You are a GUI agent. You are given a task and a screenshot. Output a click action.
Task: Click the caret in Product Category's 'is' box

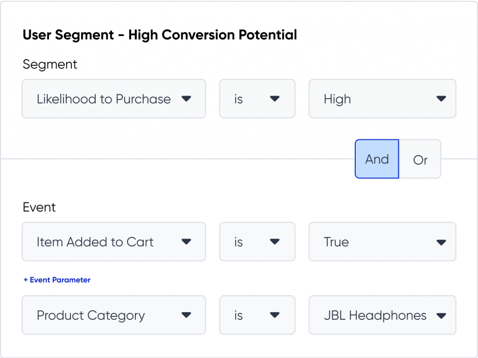point(274,315)
